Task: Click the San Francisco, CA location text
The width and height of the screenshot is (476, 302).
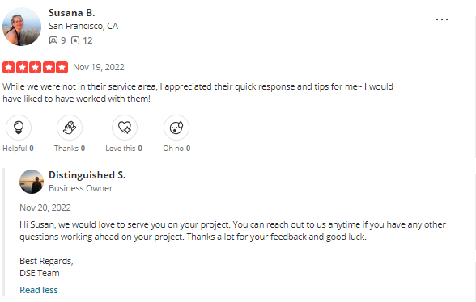Action: coord(83,26)
